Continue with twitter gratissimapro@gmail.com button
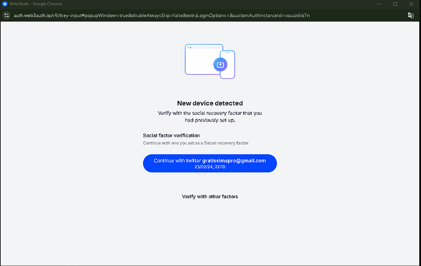This screenshot has width=421, height=266. 210,163
